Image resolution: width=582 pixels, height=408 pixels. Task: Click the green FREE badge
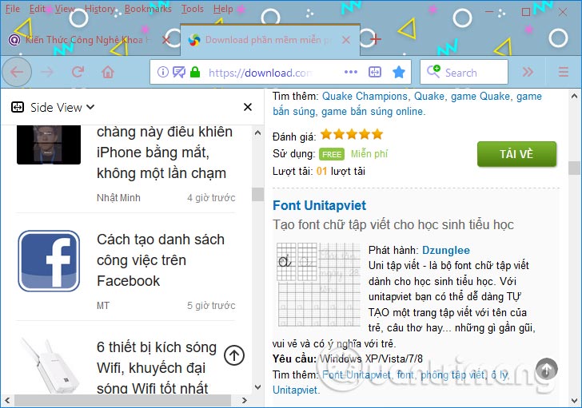coord(332,154)
